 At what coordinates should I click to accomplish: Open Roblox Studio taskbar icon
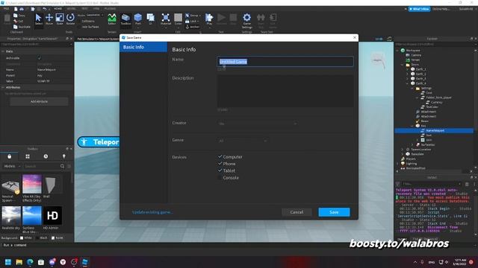84,262
